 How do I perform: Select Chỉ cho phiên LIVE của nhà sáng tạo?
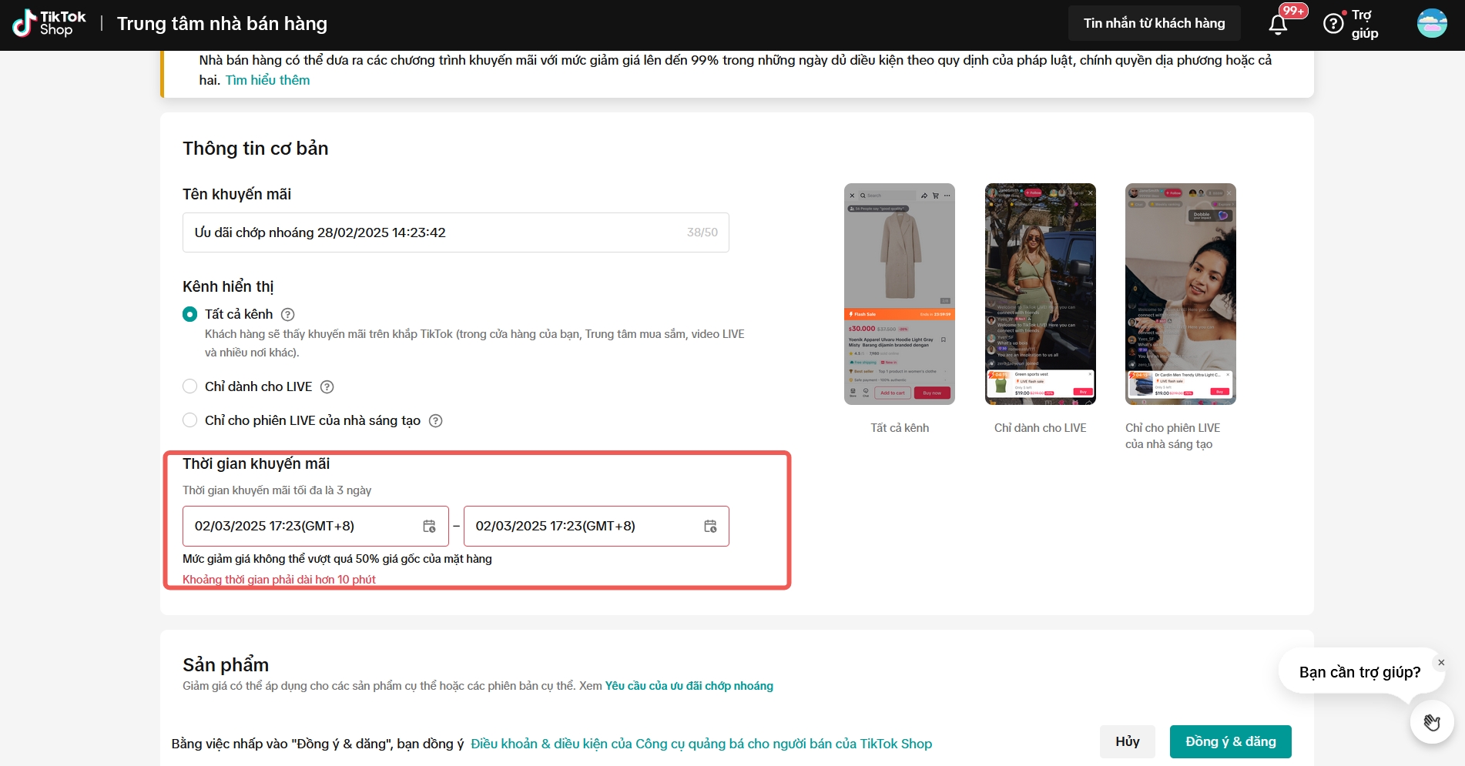click(190, 420)
